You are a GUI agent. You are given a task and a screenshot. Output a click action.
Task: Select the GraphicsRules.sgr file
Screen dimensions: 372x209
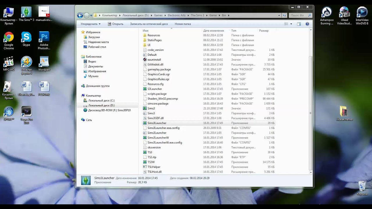(x=158, y=79)
